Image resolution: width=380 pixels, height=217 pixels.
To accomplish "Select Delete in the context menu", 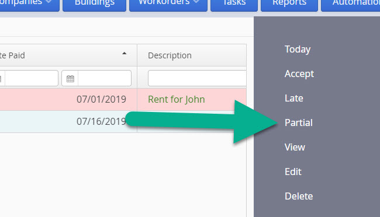I will [x=299, y=196].
